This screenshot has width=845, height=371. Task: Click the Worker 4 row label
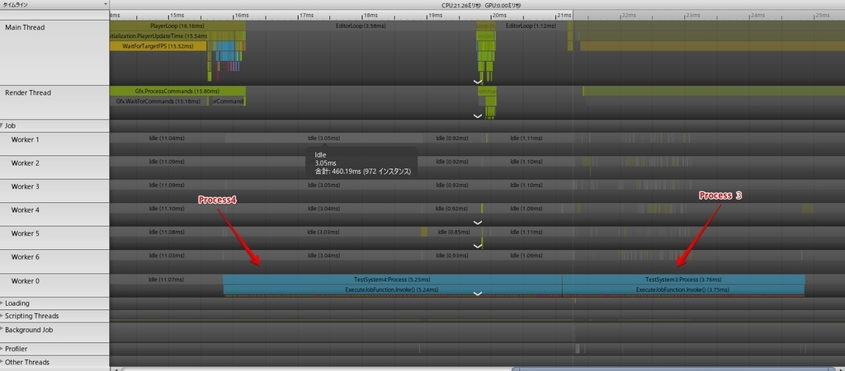tap(26, 210)
